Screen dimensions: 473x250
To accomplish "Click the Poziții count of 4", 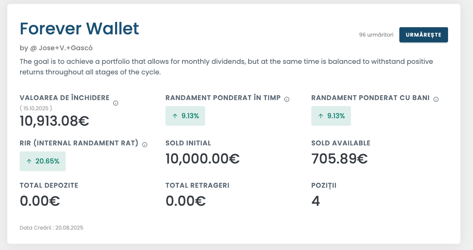I will click(315, 201).
